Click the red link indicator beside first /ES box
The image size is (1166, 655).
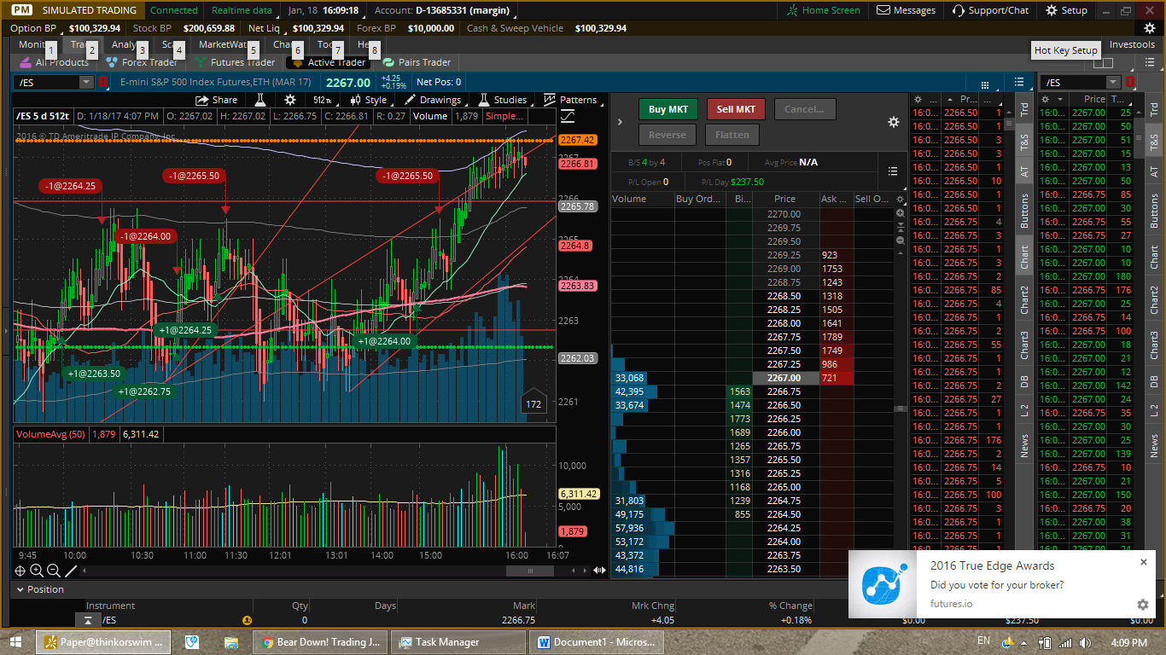(x=103, y=82)
